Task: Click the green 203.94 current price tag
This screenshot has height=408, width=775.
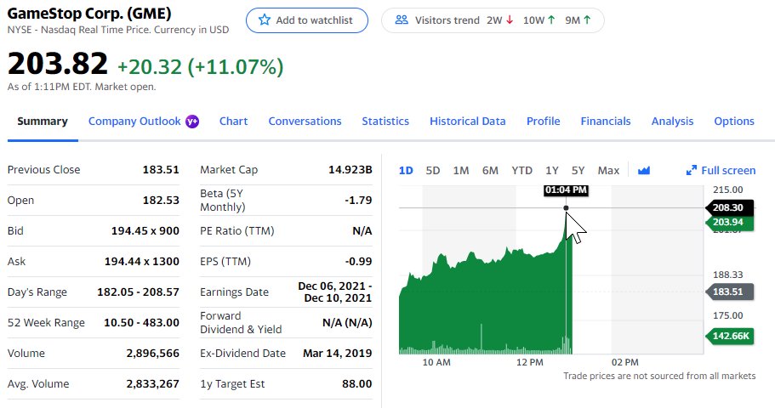Action: point(728,222)
